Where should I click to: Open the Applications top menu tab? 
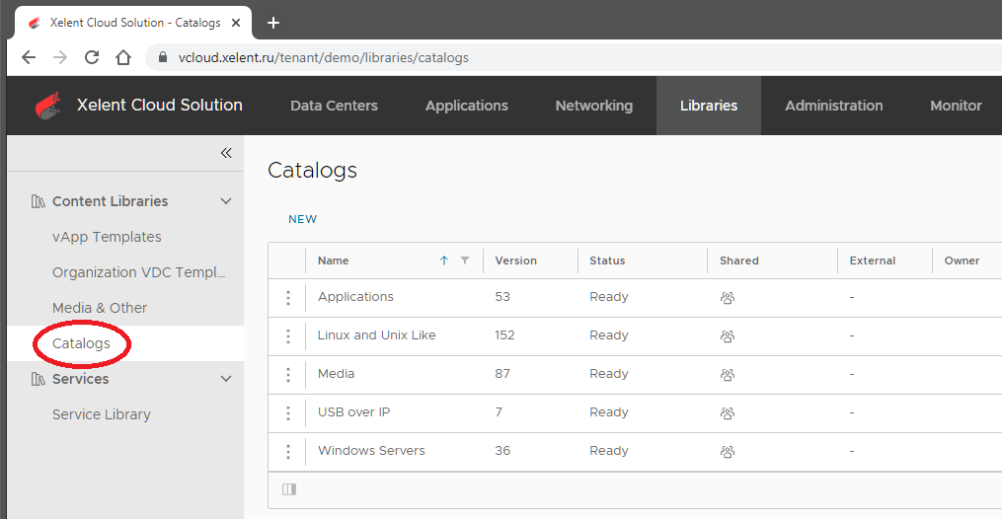pos(467,106)
